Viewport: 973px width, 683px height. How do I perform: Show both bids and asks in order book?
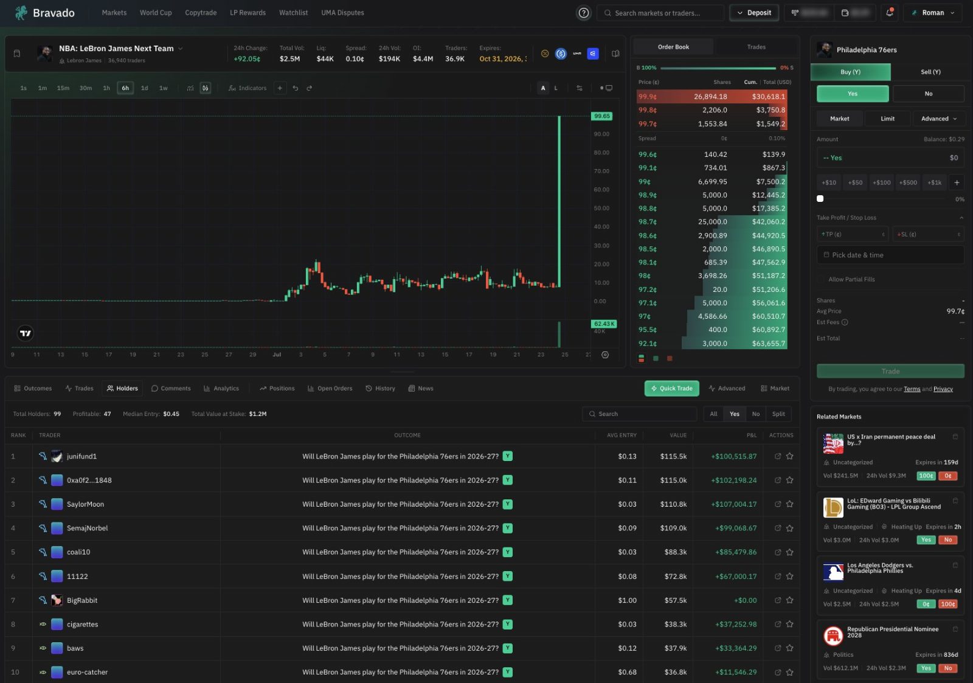[x=642, y=358]
